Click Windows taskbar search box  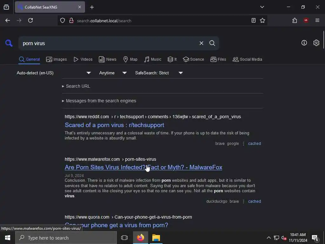tap(66, 238)
